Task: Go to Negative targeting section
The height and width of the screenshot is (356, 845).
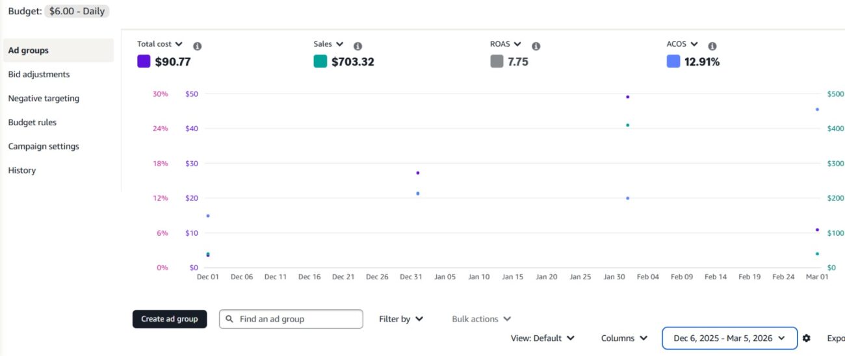Action: click(44, 98)
